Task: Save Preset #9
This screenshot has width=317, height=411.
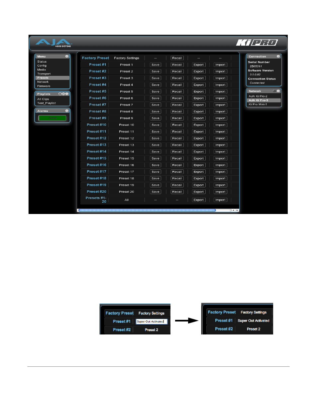Action: click(x=156, y=118)
